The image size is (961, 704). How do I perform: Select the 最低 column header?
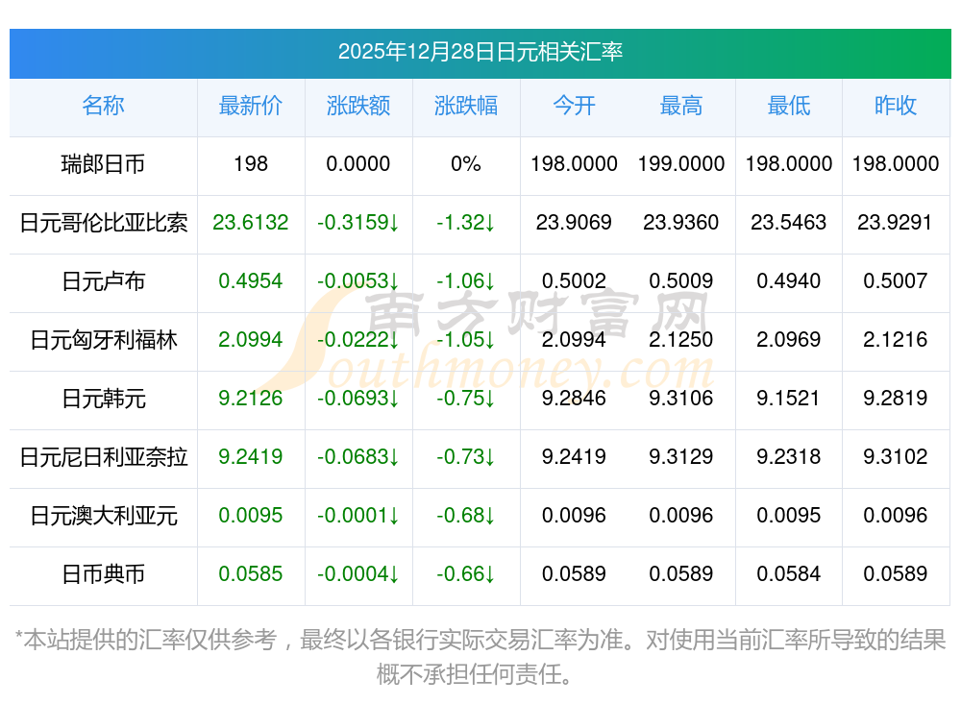click(x=789, y=106)
